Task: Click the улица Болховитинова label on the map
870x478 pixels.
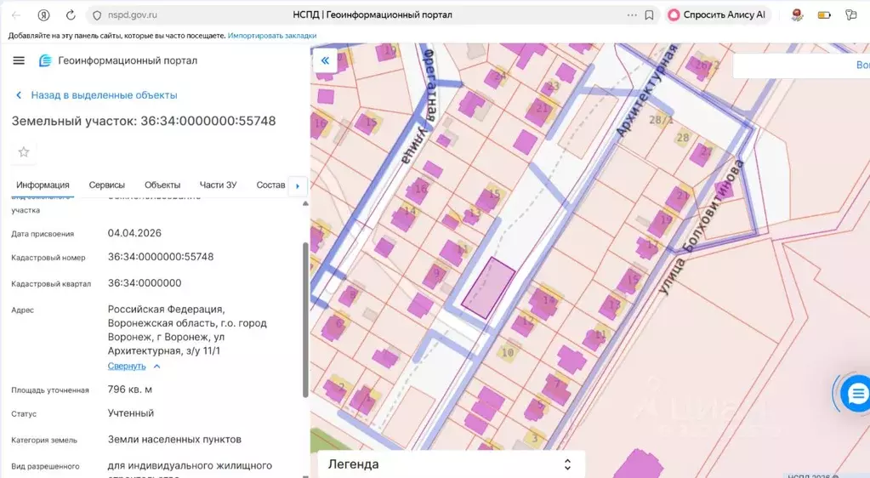Action: pyautogui.click(x=700, y=227)
